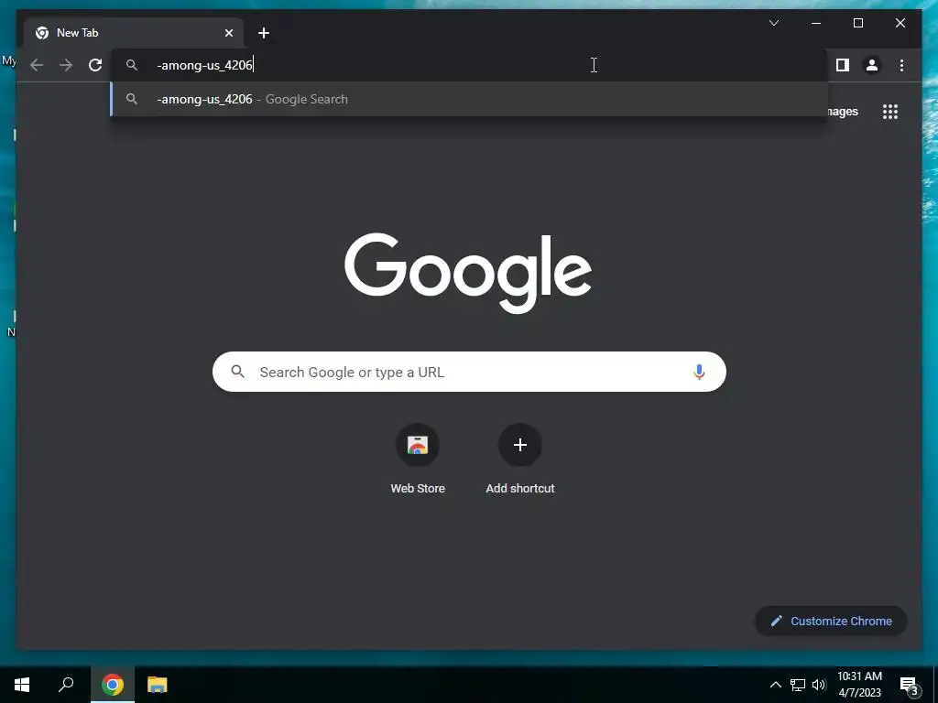Choose the -among-us_4206 Google Search suggestion
The image size is (938, 703).
click(470, 99)
